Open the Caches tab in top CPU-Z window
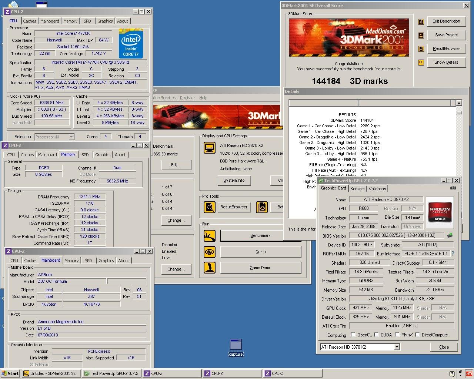Screen dimensions: 474x379 [30, 21]
